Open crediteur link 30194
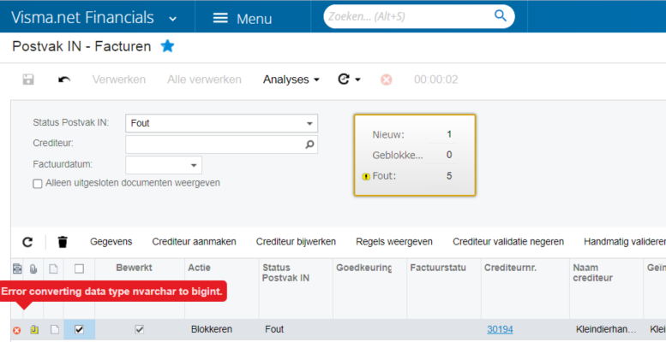Screen dimensions: 666x342 click(x=500, y=329)
